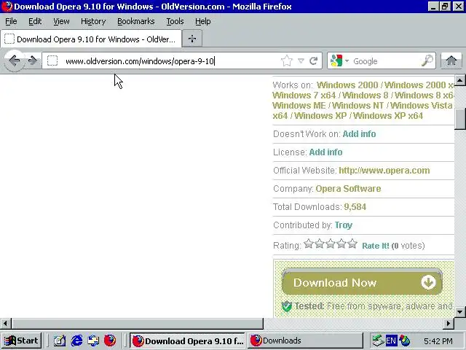Open the Windows 7 x64 link
Image resolution: width=466 pixels, height=350 pixels.
click(x=304, y=96)
